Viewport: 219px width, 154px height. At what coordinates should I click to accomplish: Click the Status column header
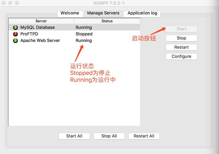pos(107,21)
